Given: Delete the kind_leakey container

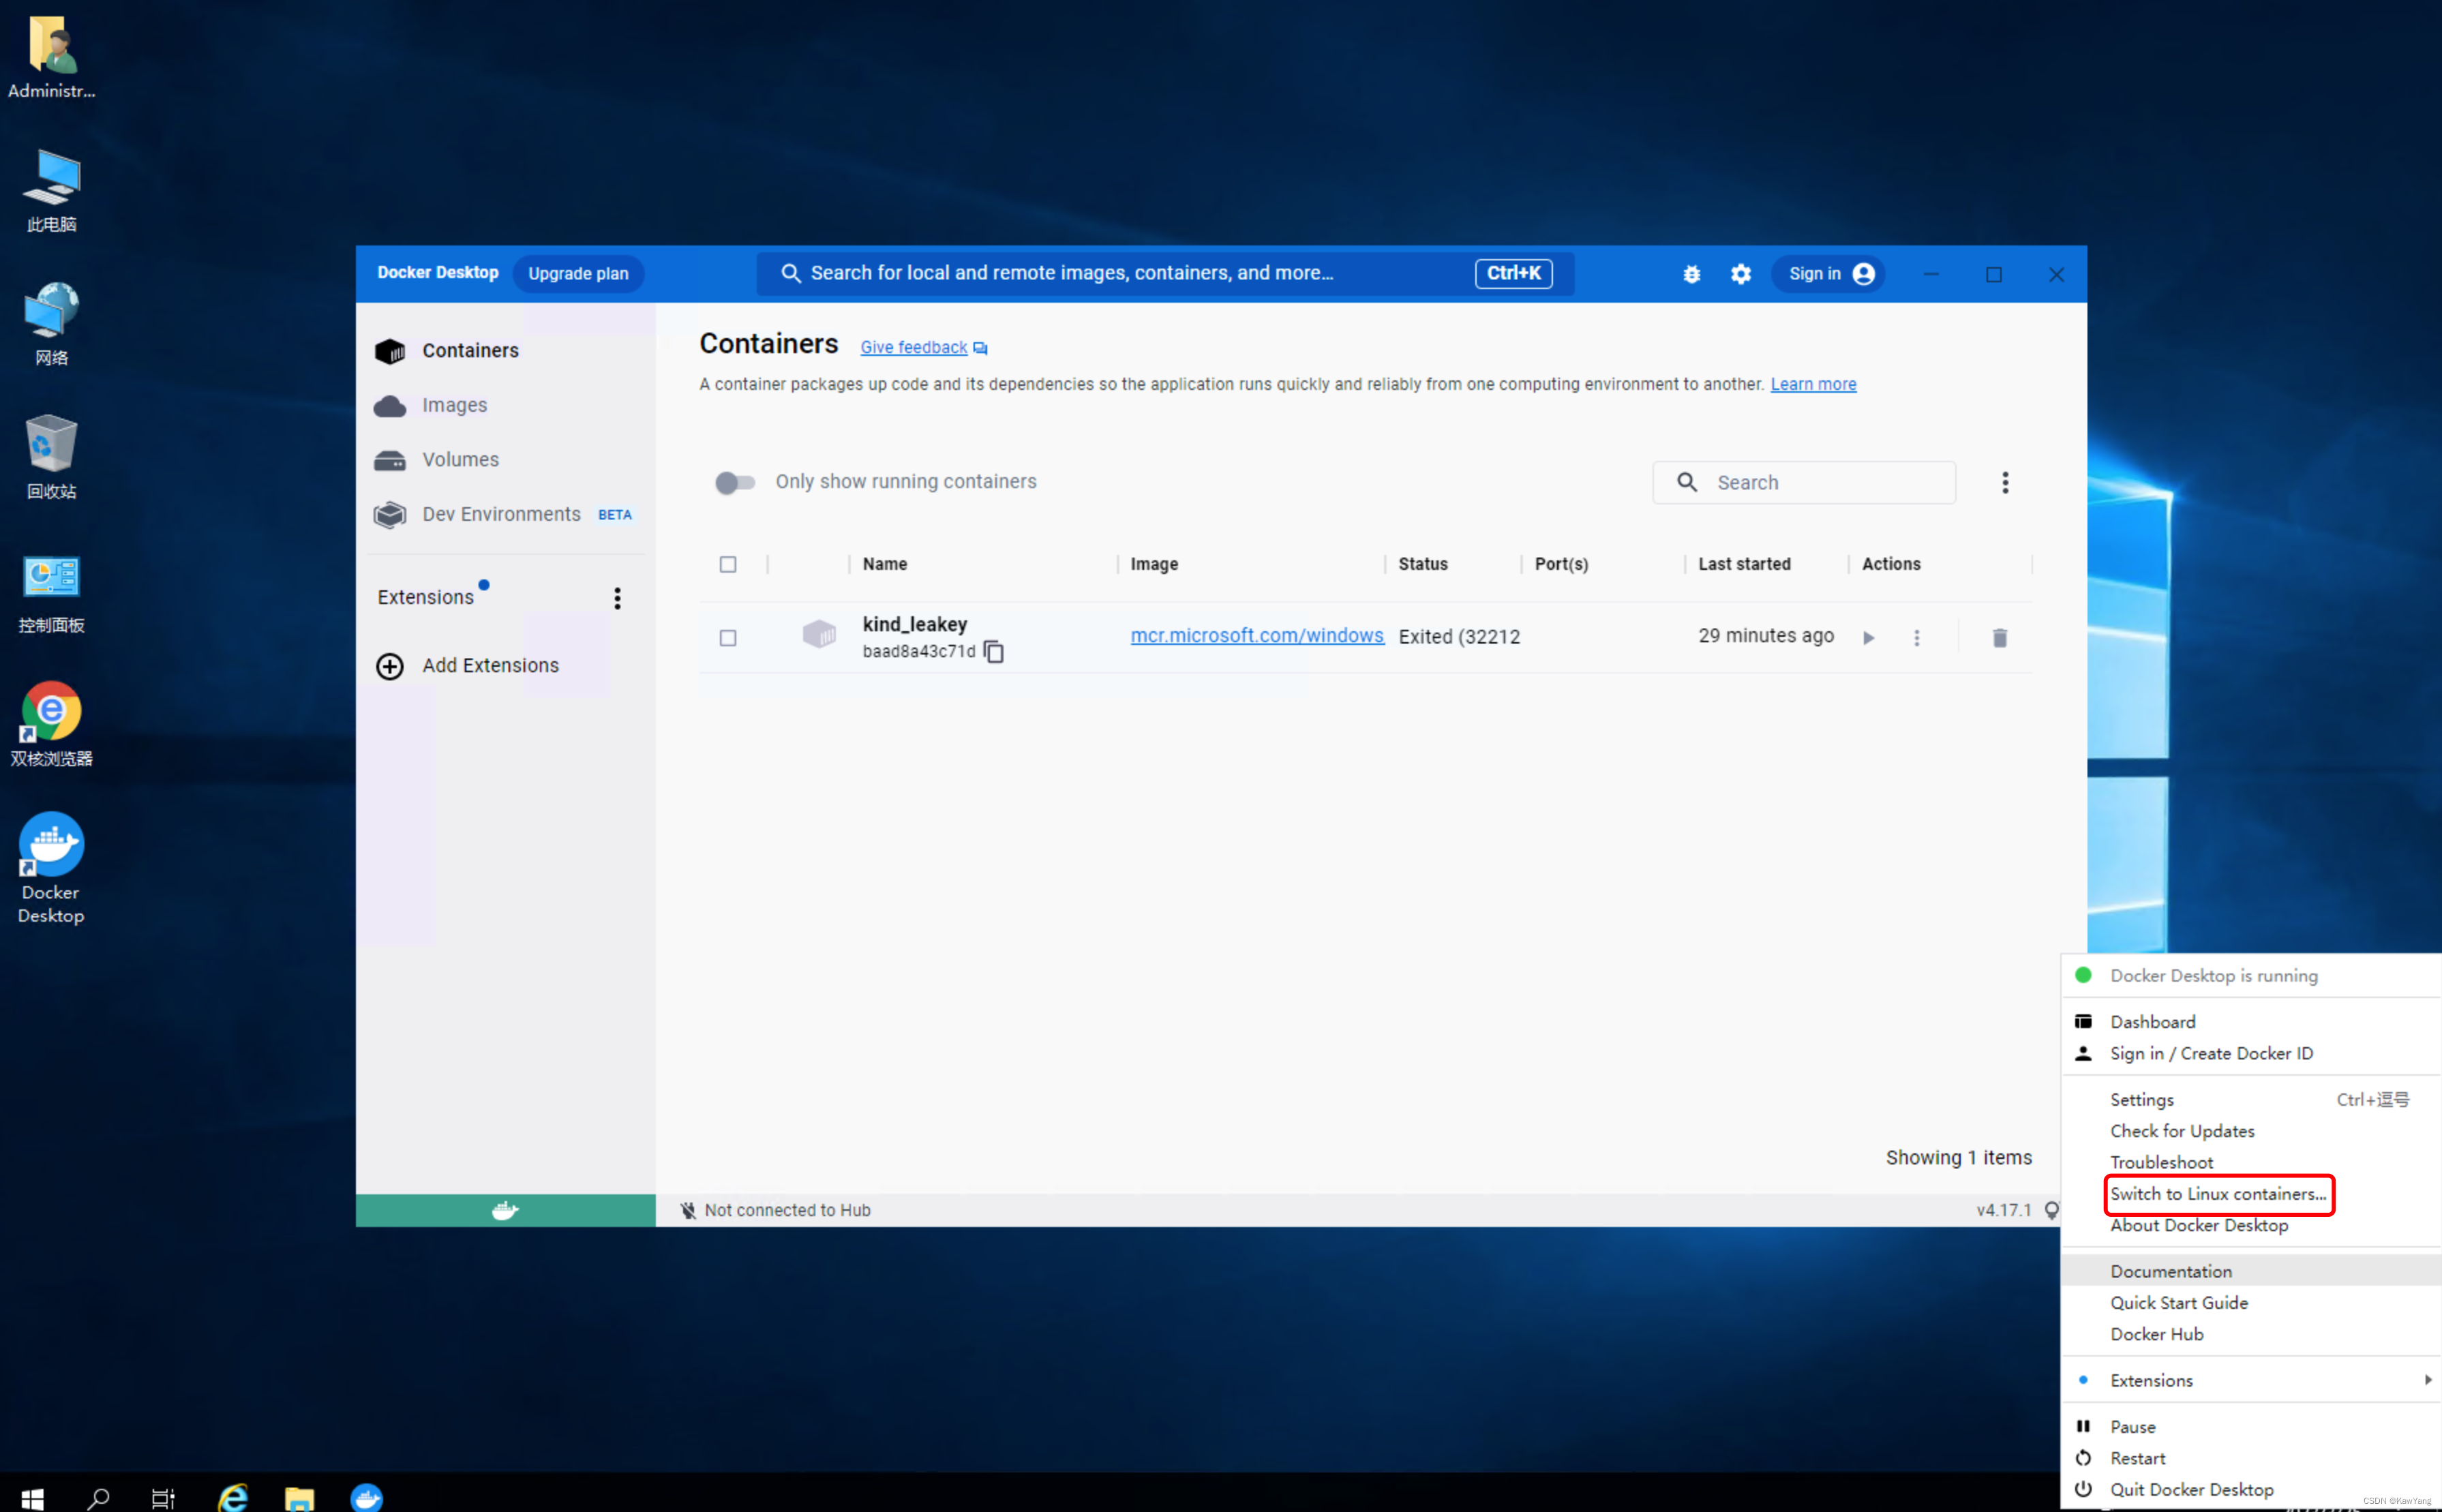Looking at the screenshot, I should pos(1999,638).
